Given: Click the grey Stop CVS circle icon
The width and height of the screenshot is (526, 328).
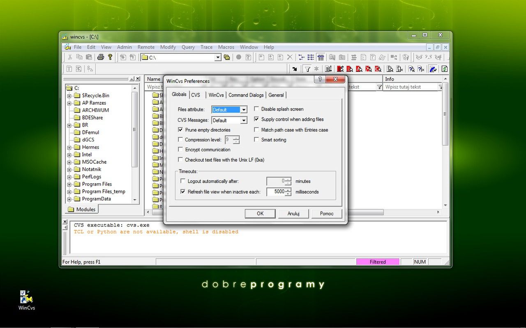Looking at the screenshot, I should (x=238, y=57).
